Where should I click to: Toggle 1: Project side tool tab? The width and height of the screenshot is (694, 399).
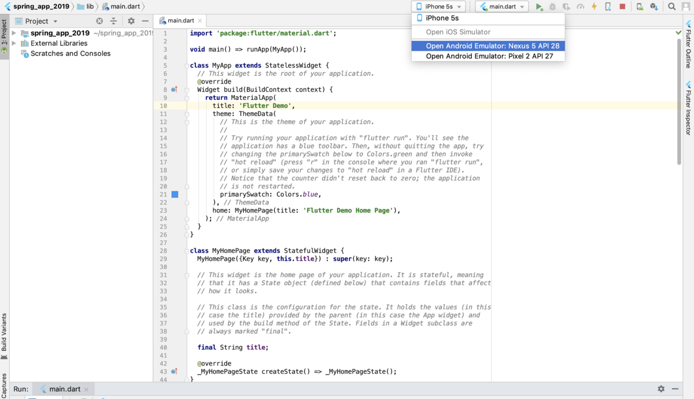[5, 36]
